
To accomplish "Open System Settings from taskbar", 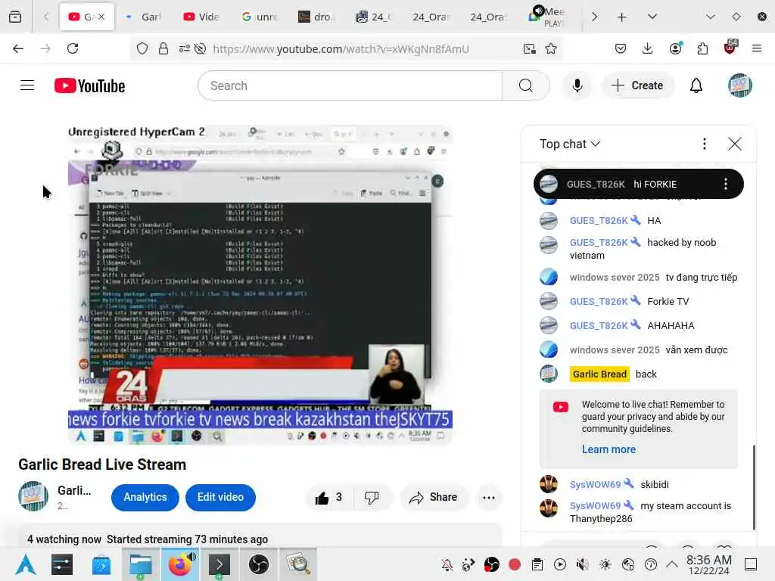I will pos(62,564).
